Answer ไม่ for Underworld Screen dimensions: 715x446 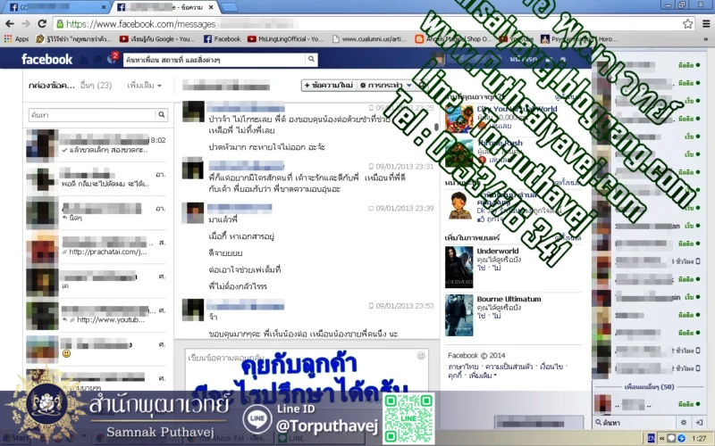click(497, 268)
